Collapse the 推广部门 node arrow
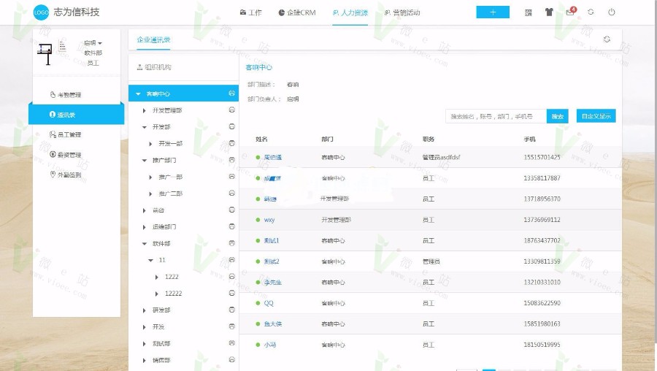Viewport: 657px width, 371px height. pyautogui.click(x=145, y=161)
